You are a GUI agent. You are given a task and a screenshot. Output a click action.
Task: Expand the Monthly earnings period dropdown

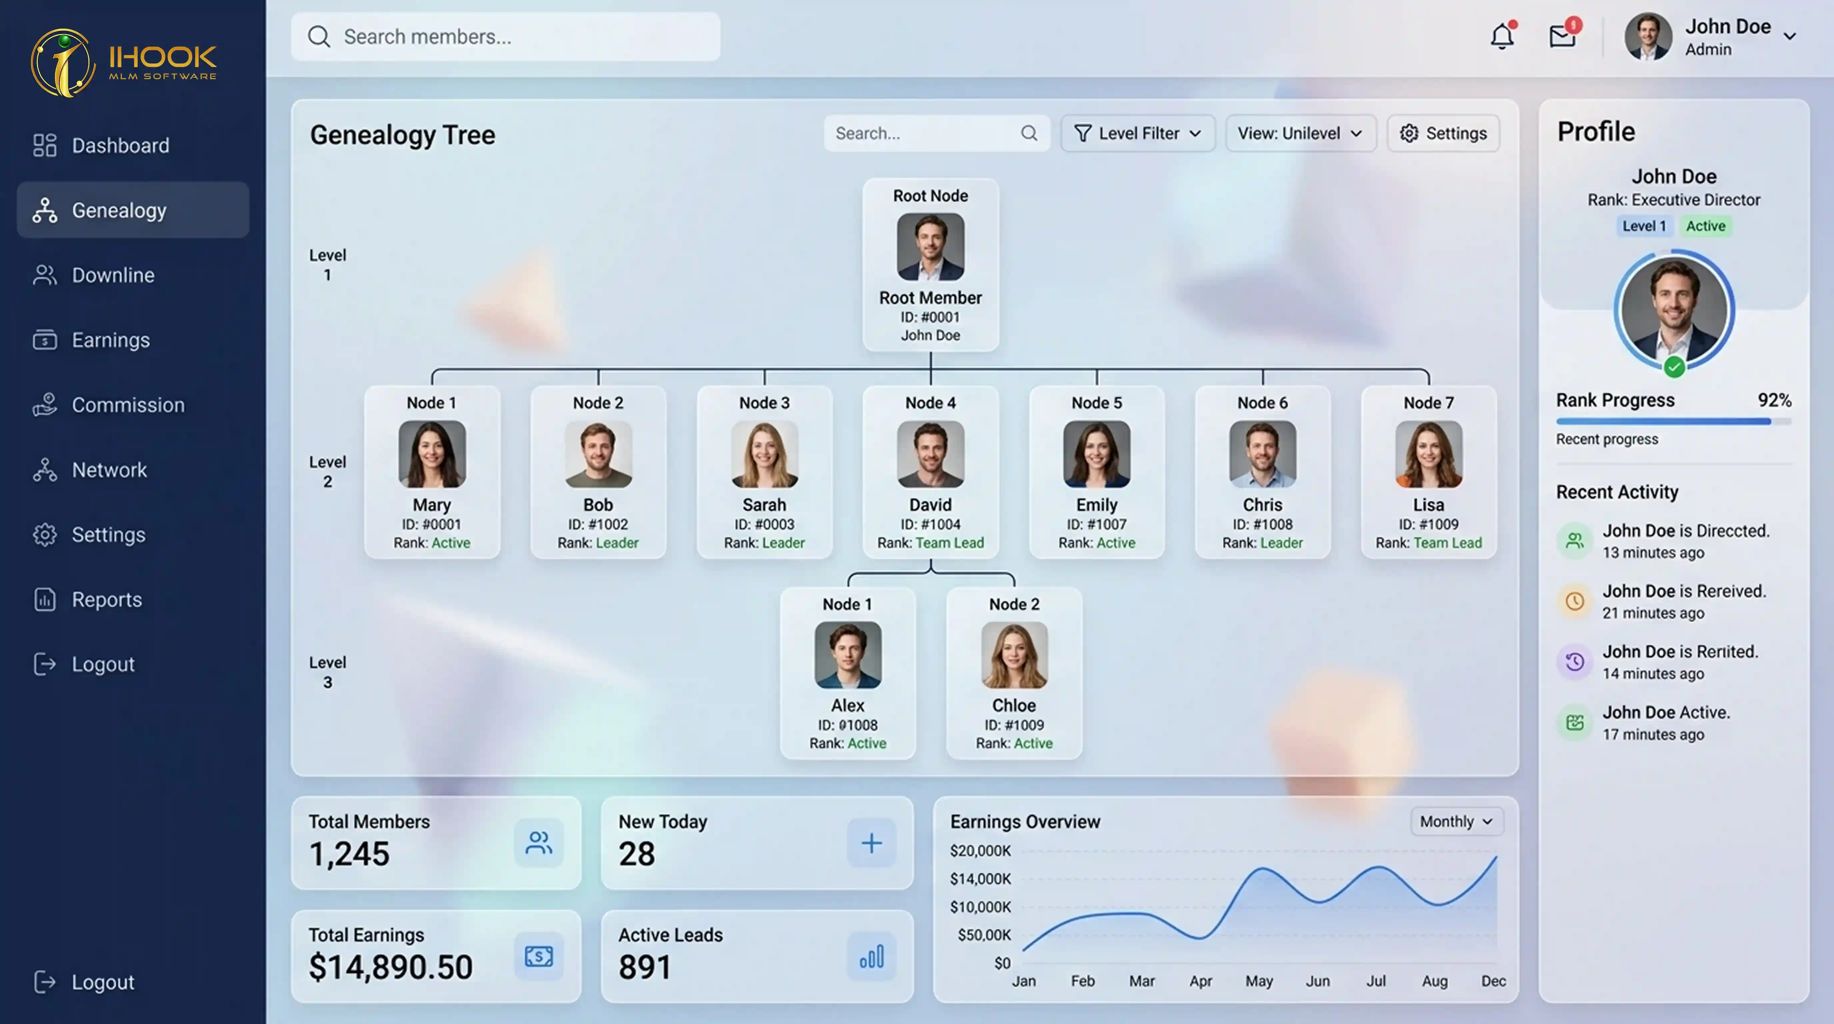point(1457,821)
